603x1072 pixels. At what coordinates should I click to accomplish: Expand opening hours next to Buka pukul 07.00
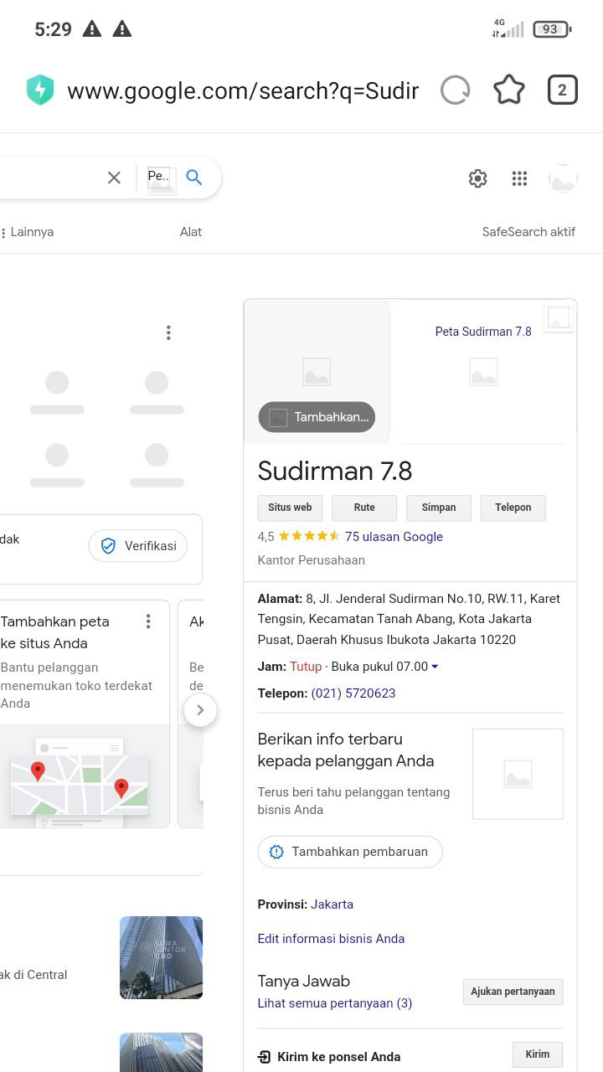coord(435,667)
